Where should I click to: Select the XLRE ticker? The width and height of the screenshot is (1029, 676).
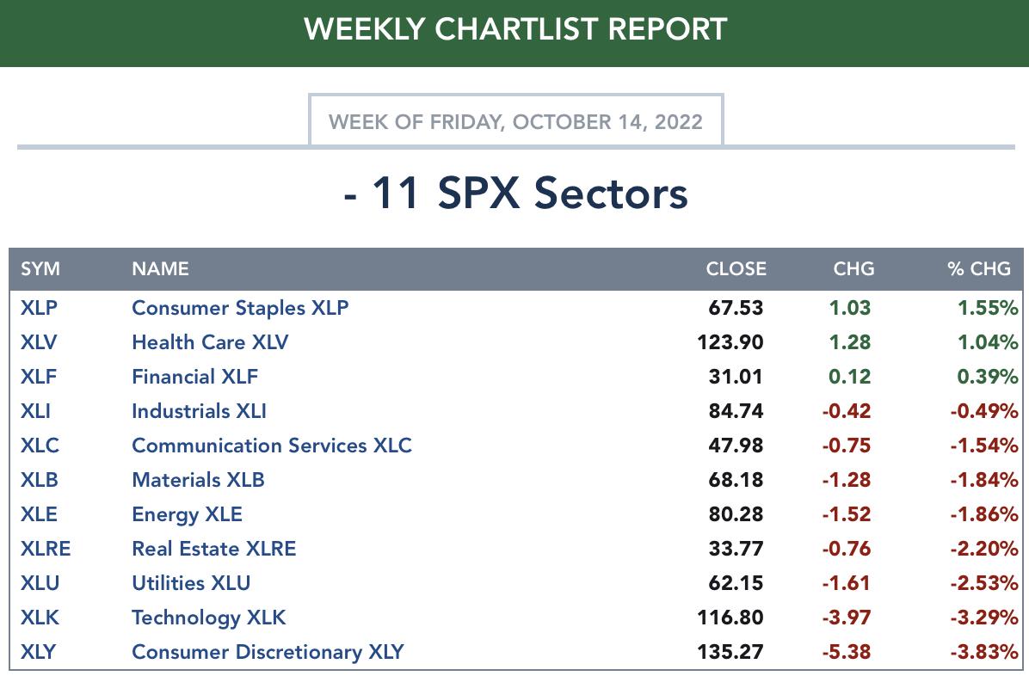46,549
